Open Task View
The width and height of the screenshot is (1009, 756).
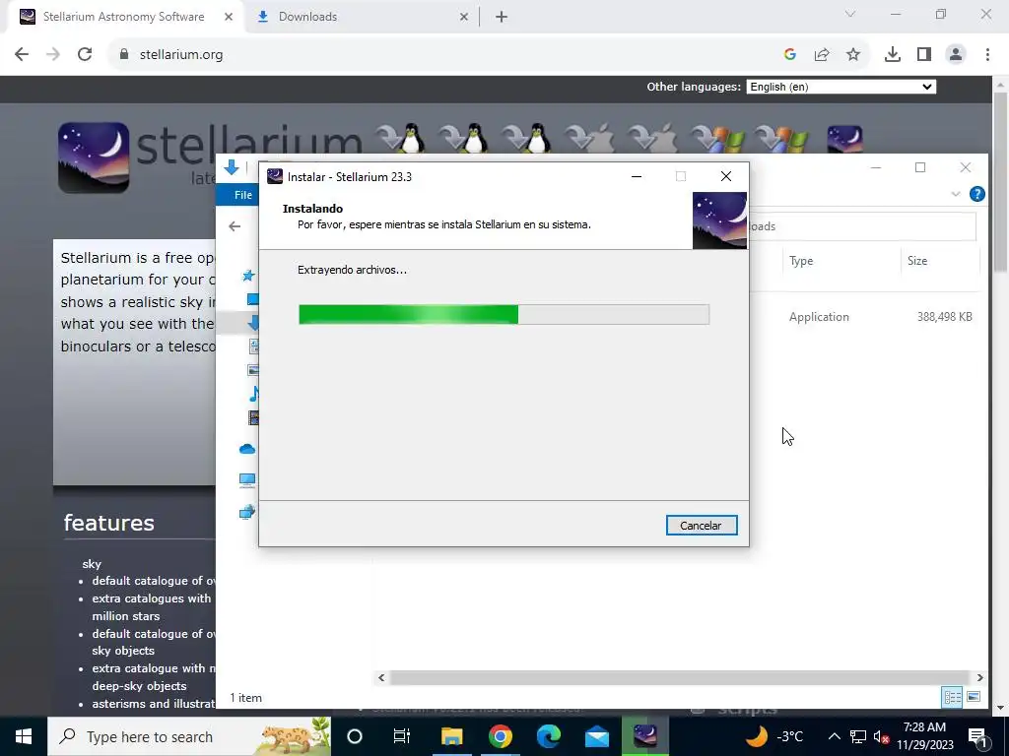click(402, 736)
